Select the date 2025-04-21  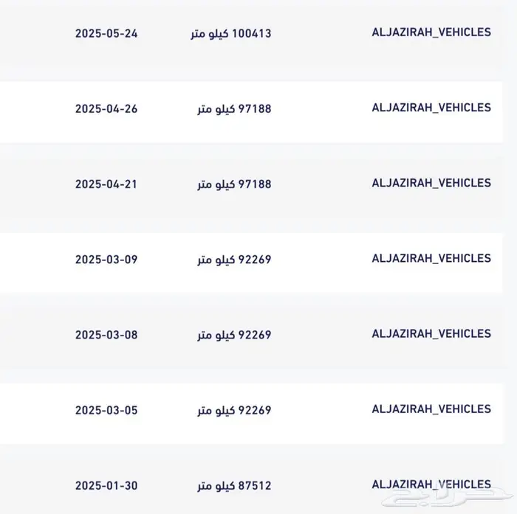(x=106, y=184)
